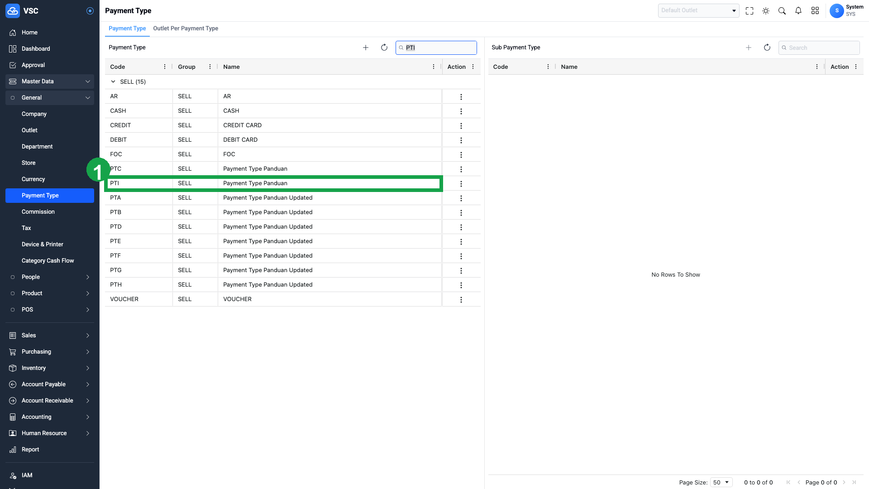The height and width of the screenshot is (489, 869).
Task: Add a new Payment Type with plus icon
Action: [366, 48]
